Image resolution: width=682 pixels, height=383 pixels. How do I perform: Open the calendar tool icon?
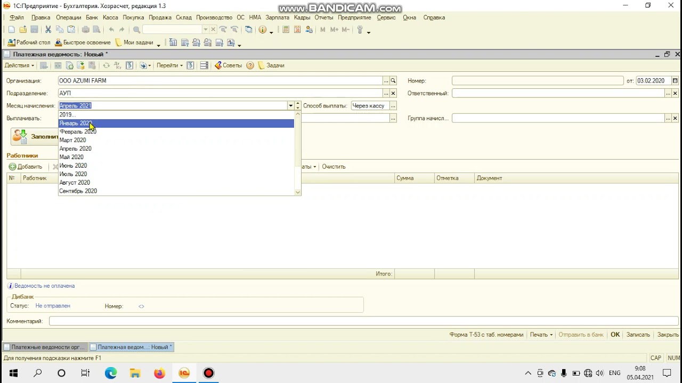(x=297, y=30)
